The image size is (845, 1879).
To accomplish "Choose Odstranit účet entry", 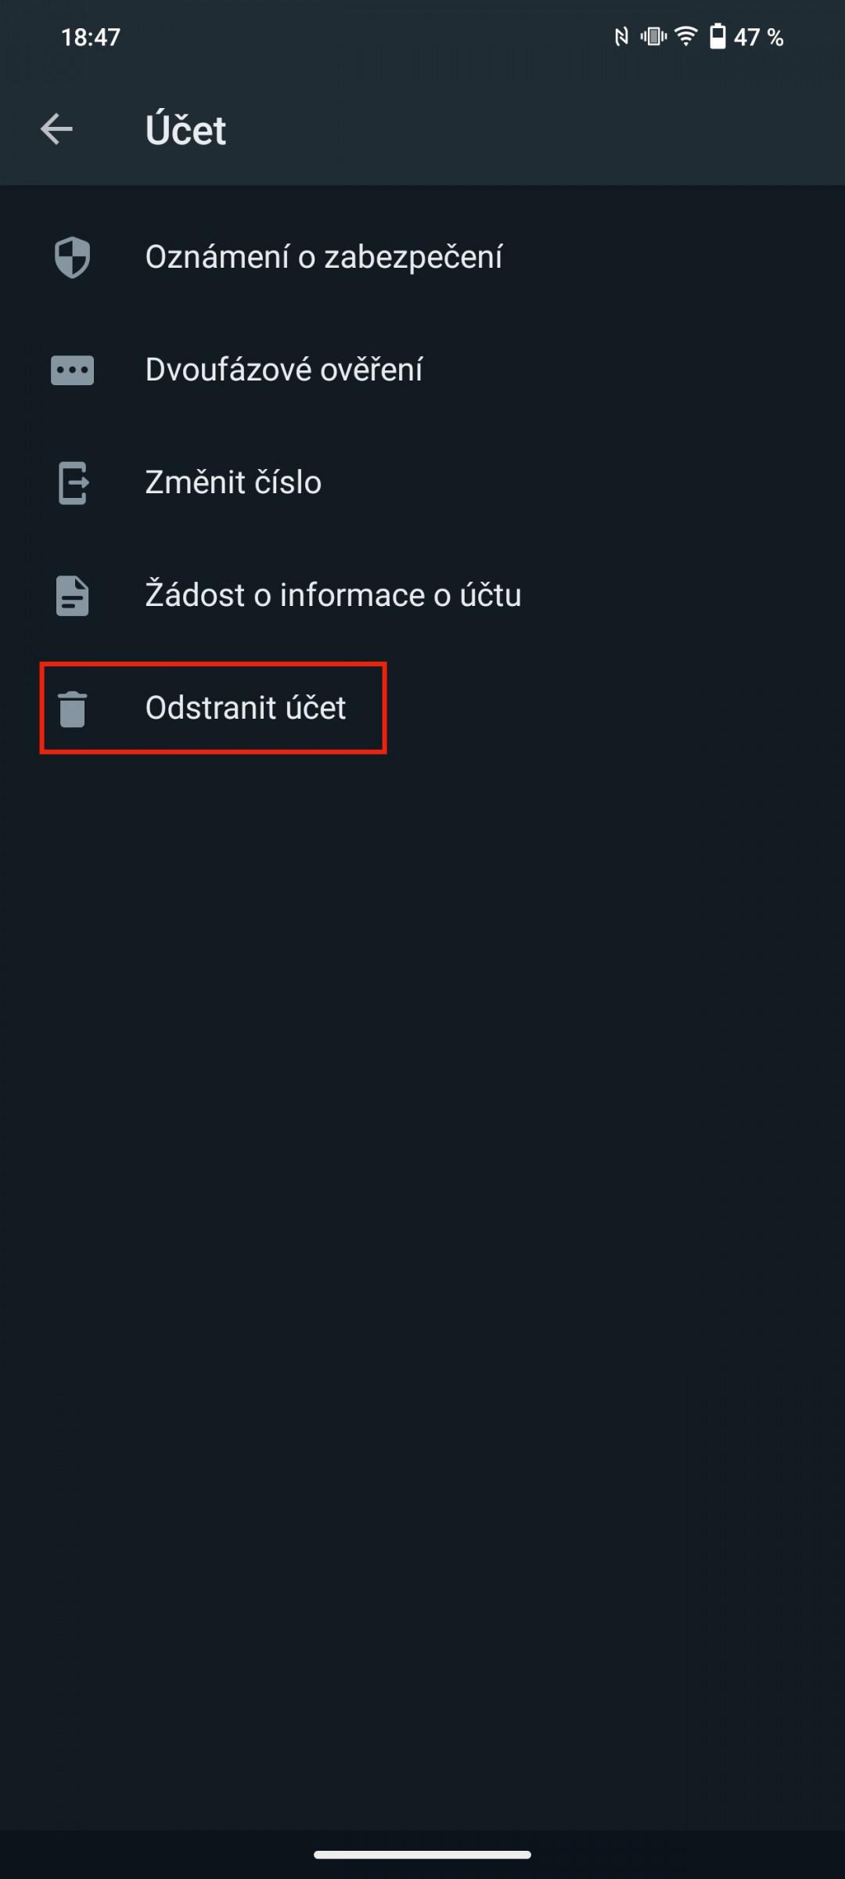I will coord(422,708).
